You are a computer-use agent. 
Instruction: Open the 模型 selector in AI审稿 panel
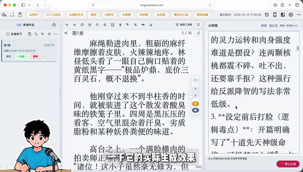[289, 25]
